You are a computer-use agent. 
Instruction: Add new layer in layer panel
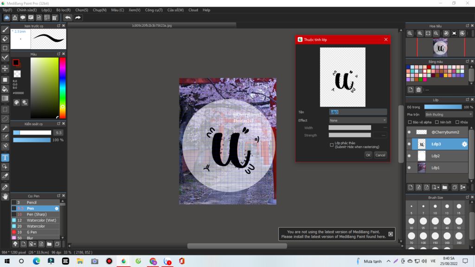tap(411, 187)
